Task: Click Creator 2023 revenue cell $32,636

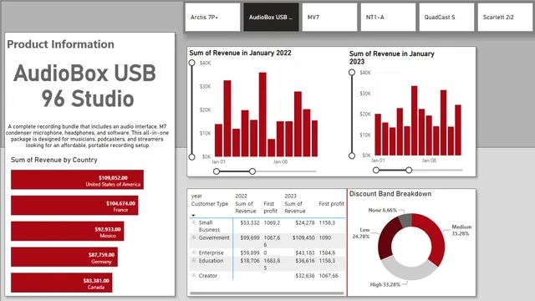Action: pyautogui.click(x=304, y=275)
